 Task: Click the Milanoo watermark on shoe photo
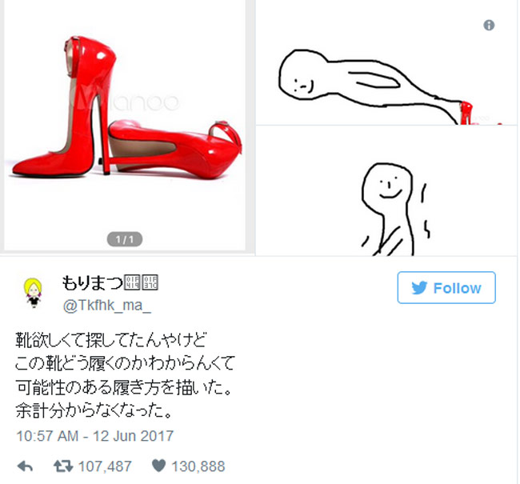point(124,99)
